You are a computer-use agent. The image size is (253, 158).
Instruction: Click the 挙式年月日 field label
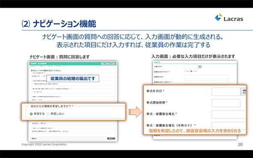pos(154,91)
